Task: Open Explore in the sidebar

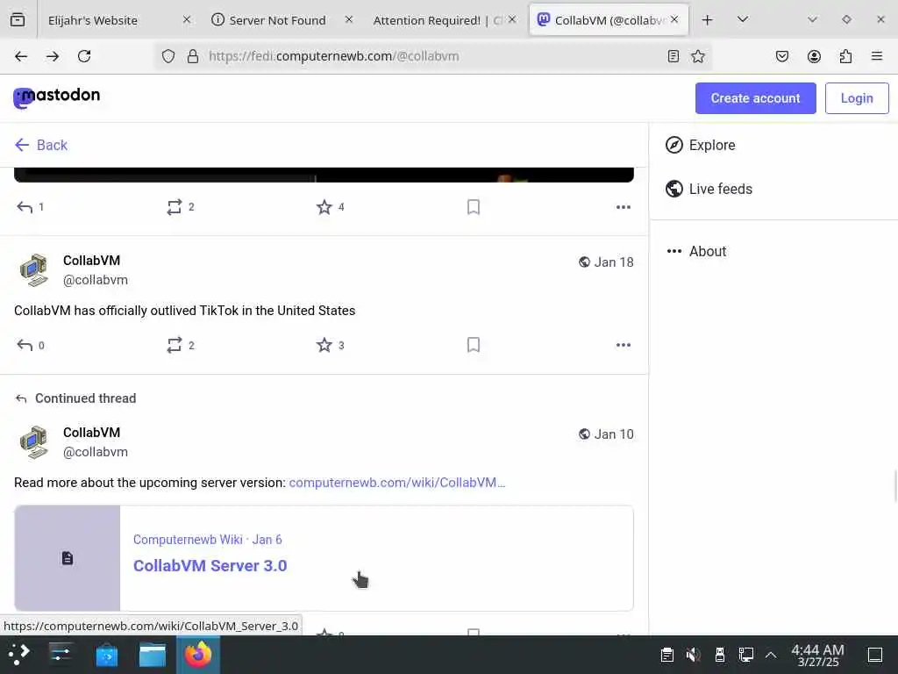Action: point(701,145)
